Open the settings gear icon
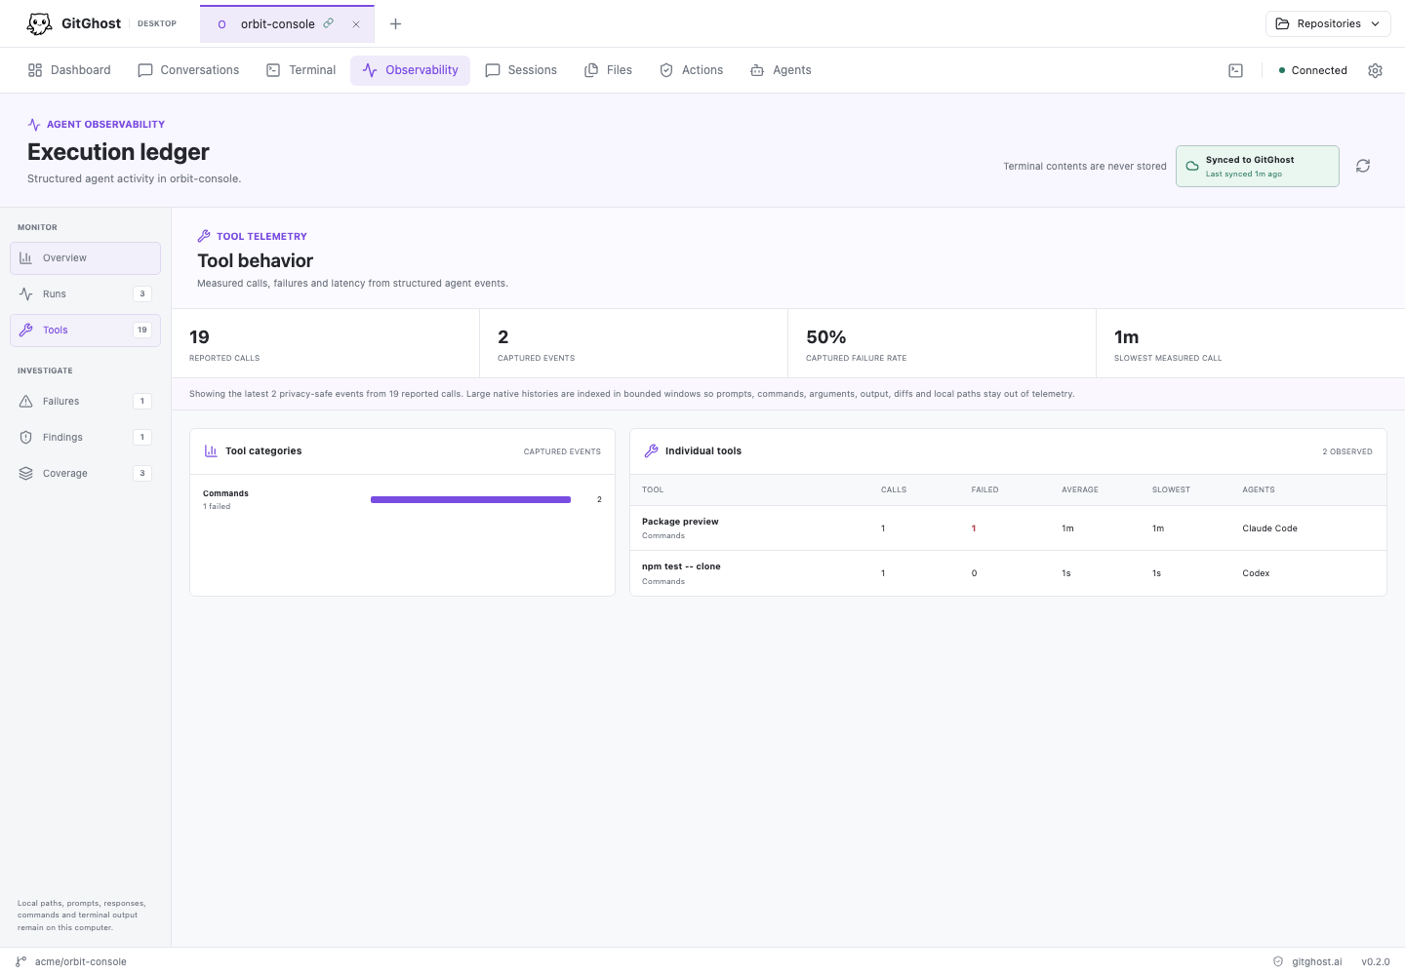The image size is (1405, 975). coord(1376,70)
